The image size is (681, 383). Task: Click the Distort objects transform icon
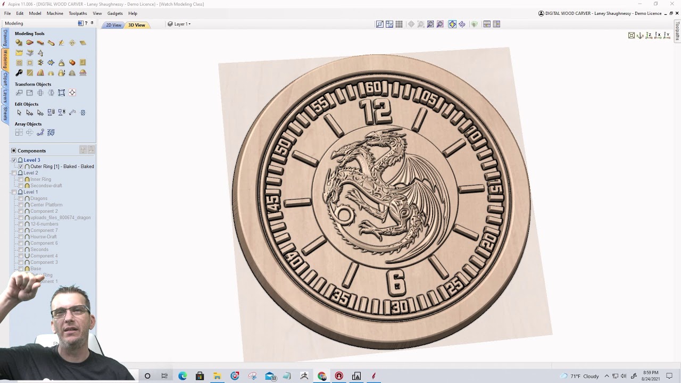[x=62, y=93]
